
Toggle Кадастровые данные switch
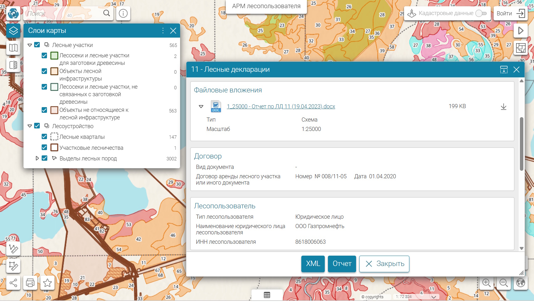481,13
